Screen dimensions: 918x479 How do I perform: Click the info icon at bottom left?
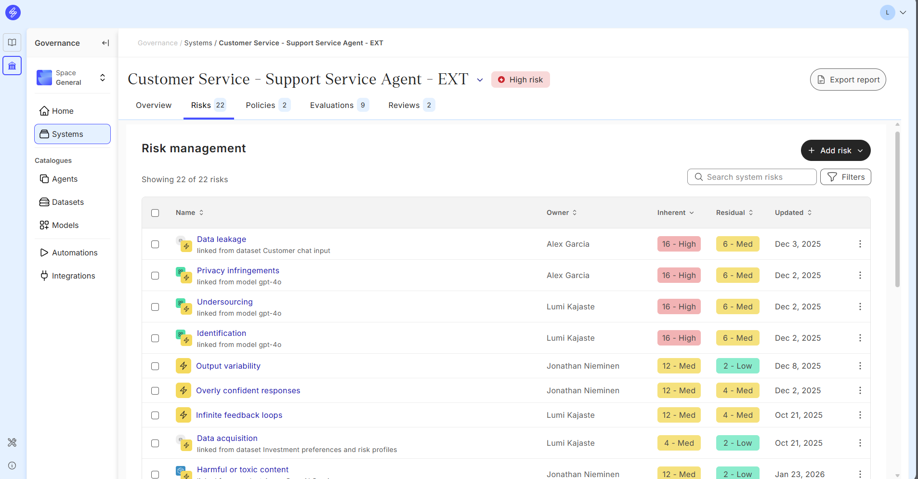pyautogui.click(x=12, y=466)
